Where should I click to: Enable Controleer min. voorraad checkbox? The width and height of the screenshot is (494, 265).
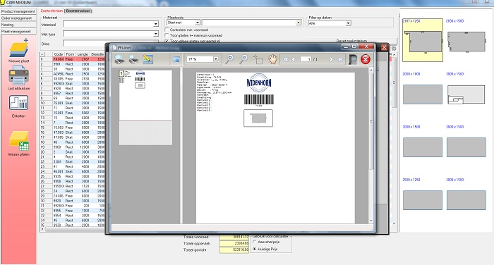[x=167, y=30]
